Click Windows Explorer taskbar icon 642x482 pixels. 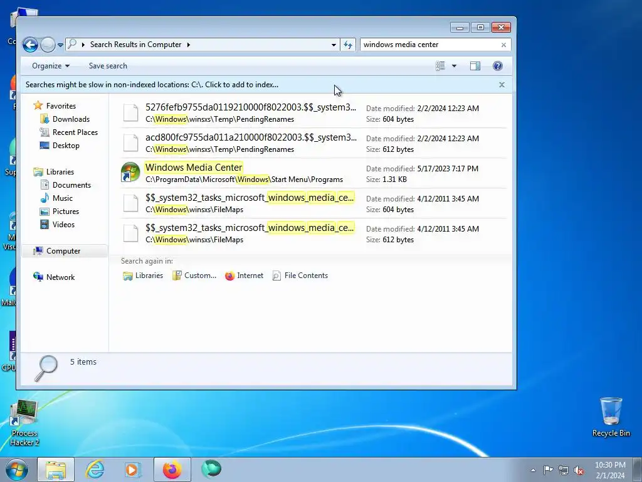click(56, 469)
